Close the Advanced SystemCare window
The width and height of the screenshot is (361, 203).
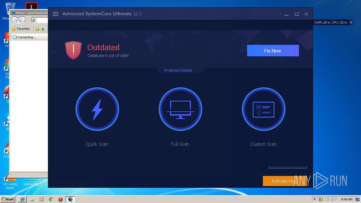pos(306,14)
